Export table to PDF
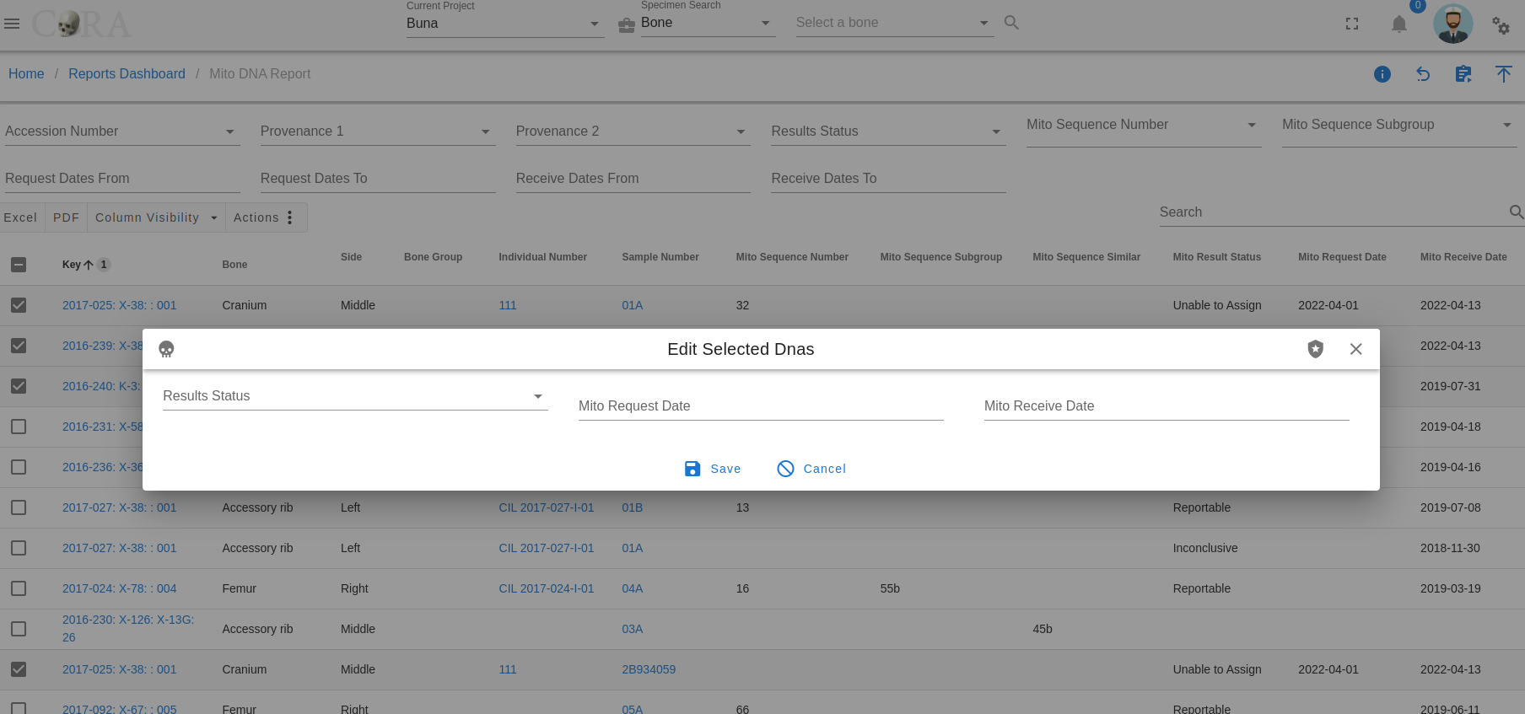This screenshot has height=714, width=1525. click(x=66, y=217)
